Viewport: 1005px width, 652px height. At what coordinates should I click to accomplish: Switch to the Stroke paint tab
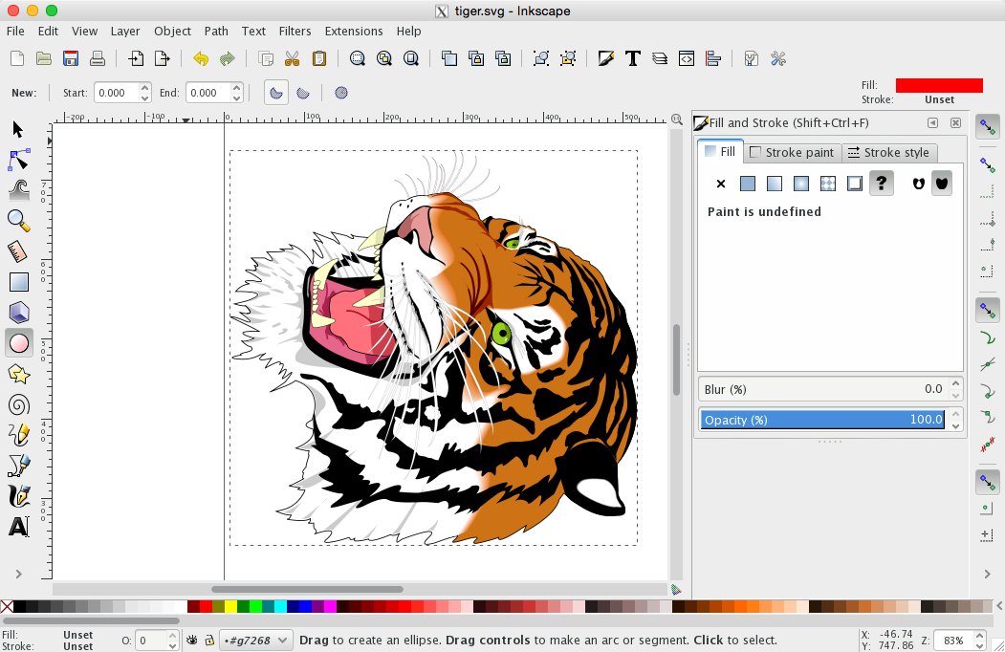coord(792,153)
